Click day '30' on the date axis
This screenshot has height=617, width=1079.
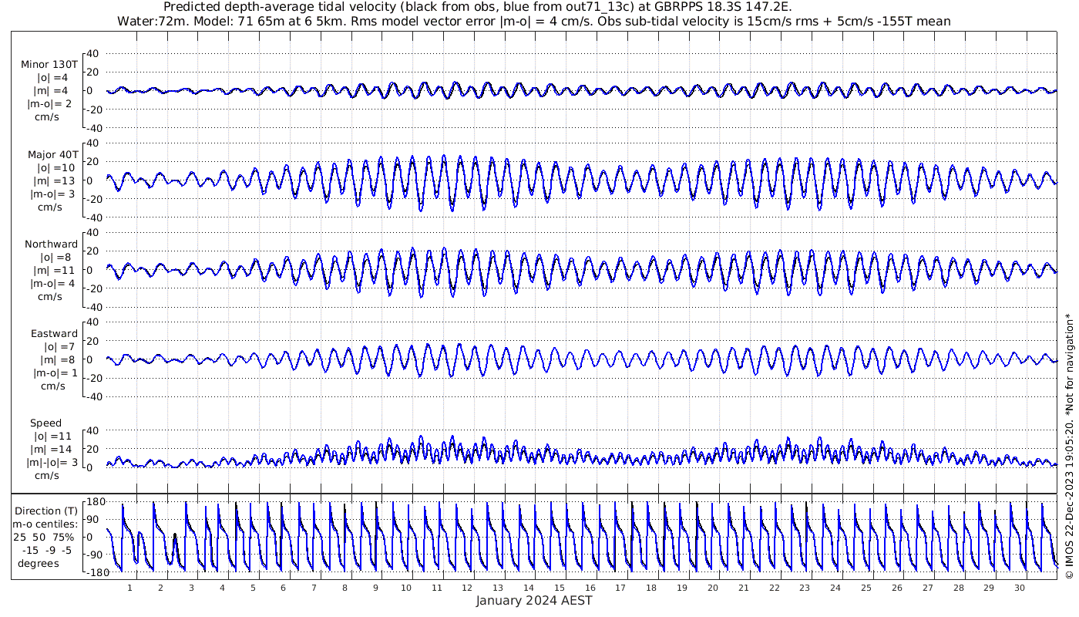[1020, 588]
